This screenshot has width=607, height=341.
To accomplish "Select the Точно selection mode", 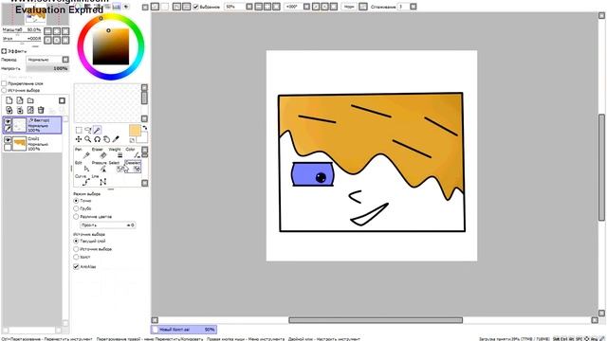I will click(76, 201).
